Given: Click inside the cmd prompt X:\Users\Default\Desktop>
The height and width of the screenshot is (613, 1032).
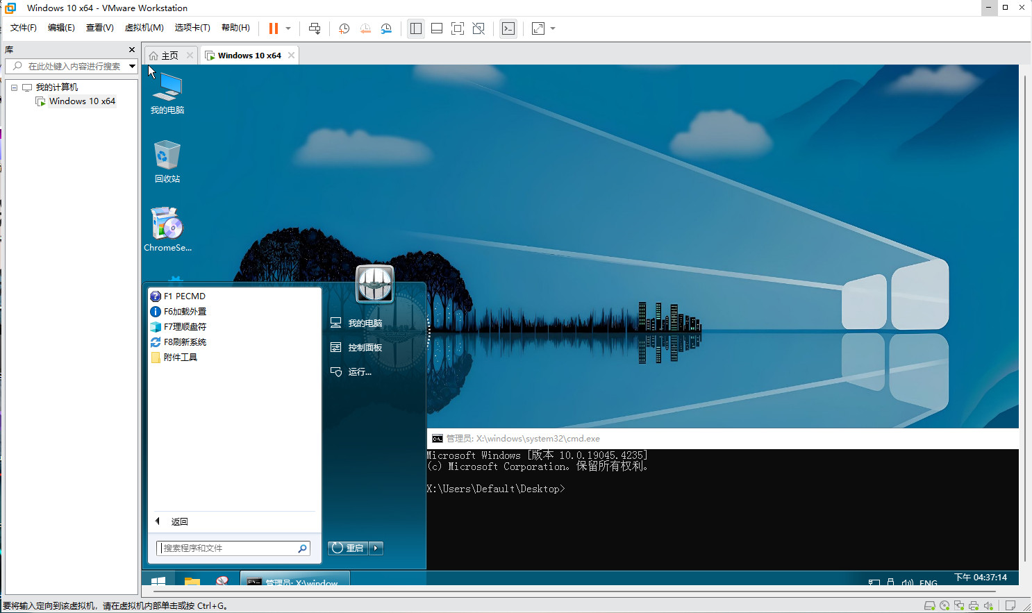Looking at the screenshot, I should pos(496,489).
